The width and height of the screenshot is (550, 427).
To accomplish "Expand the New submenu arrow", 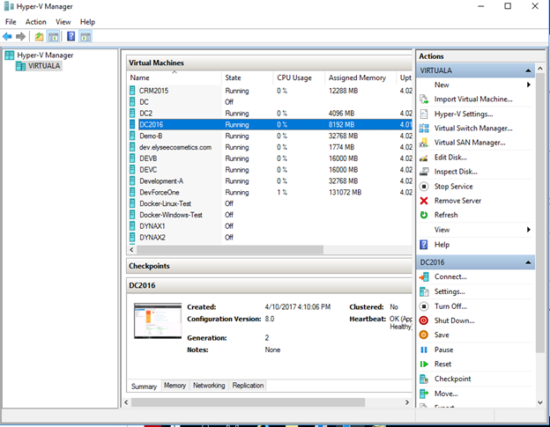I will pos(528,85).
